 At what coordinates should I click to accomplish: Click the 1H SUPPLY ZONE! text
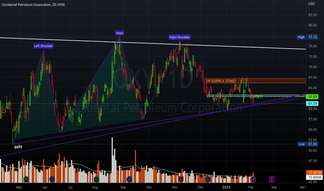tap(221, 81)
